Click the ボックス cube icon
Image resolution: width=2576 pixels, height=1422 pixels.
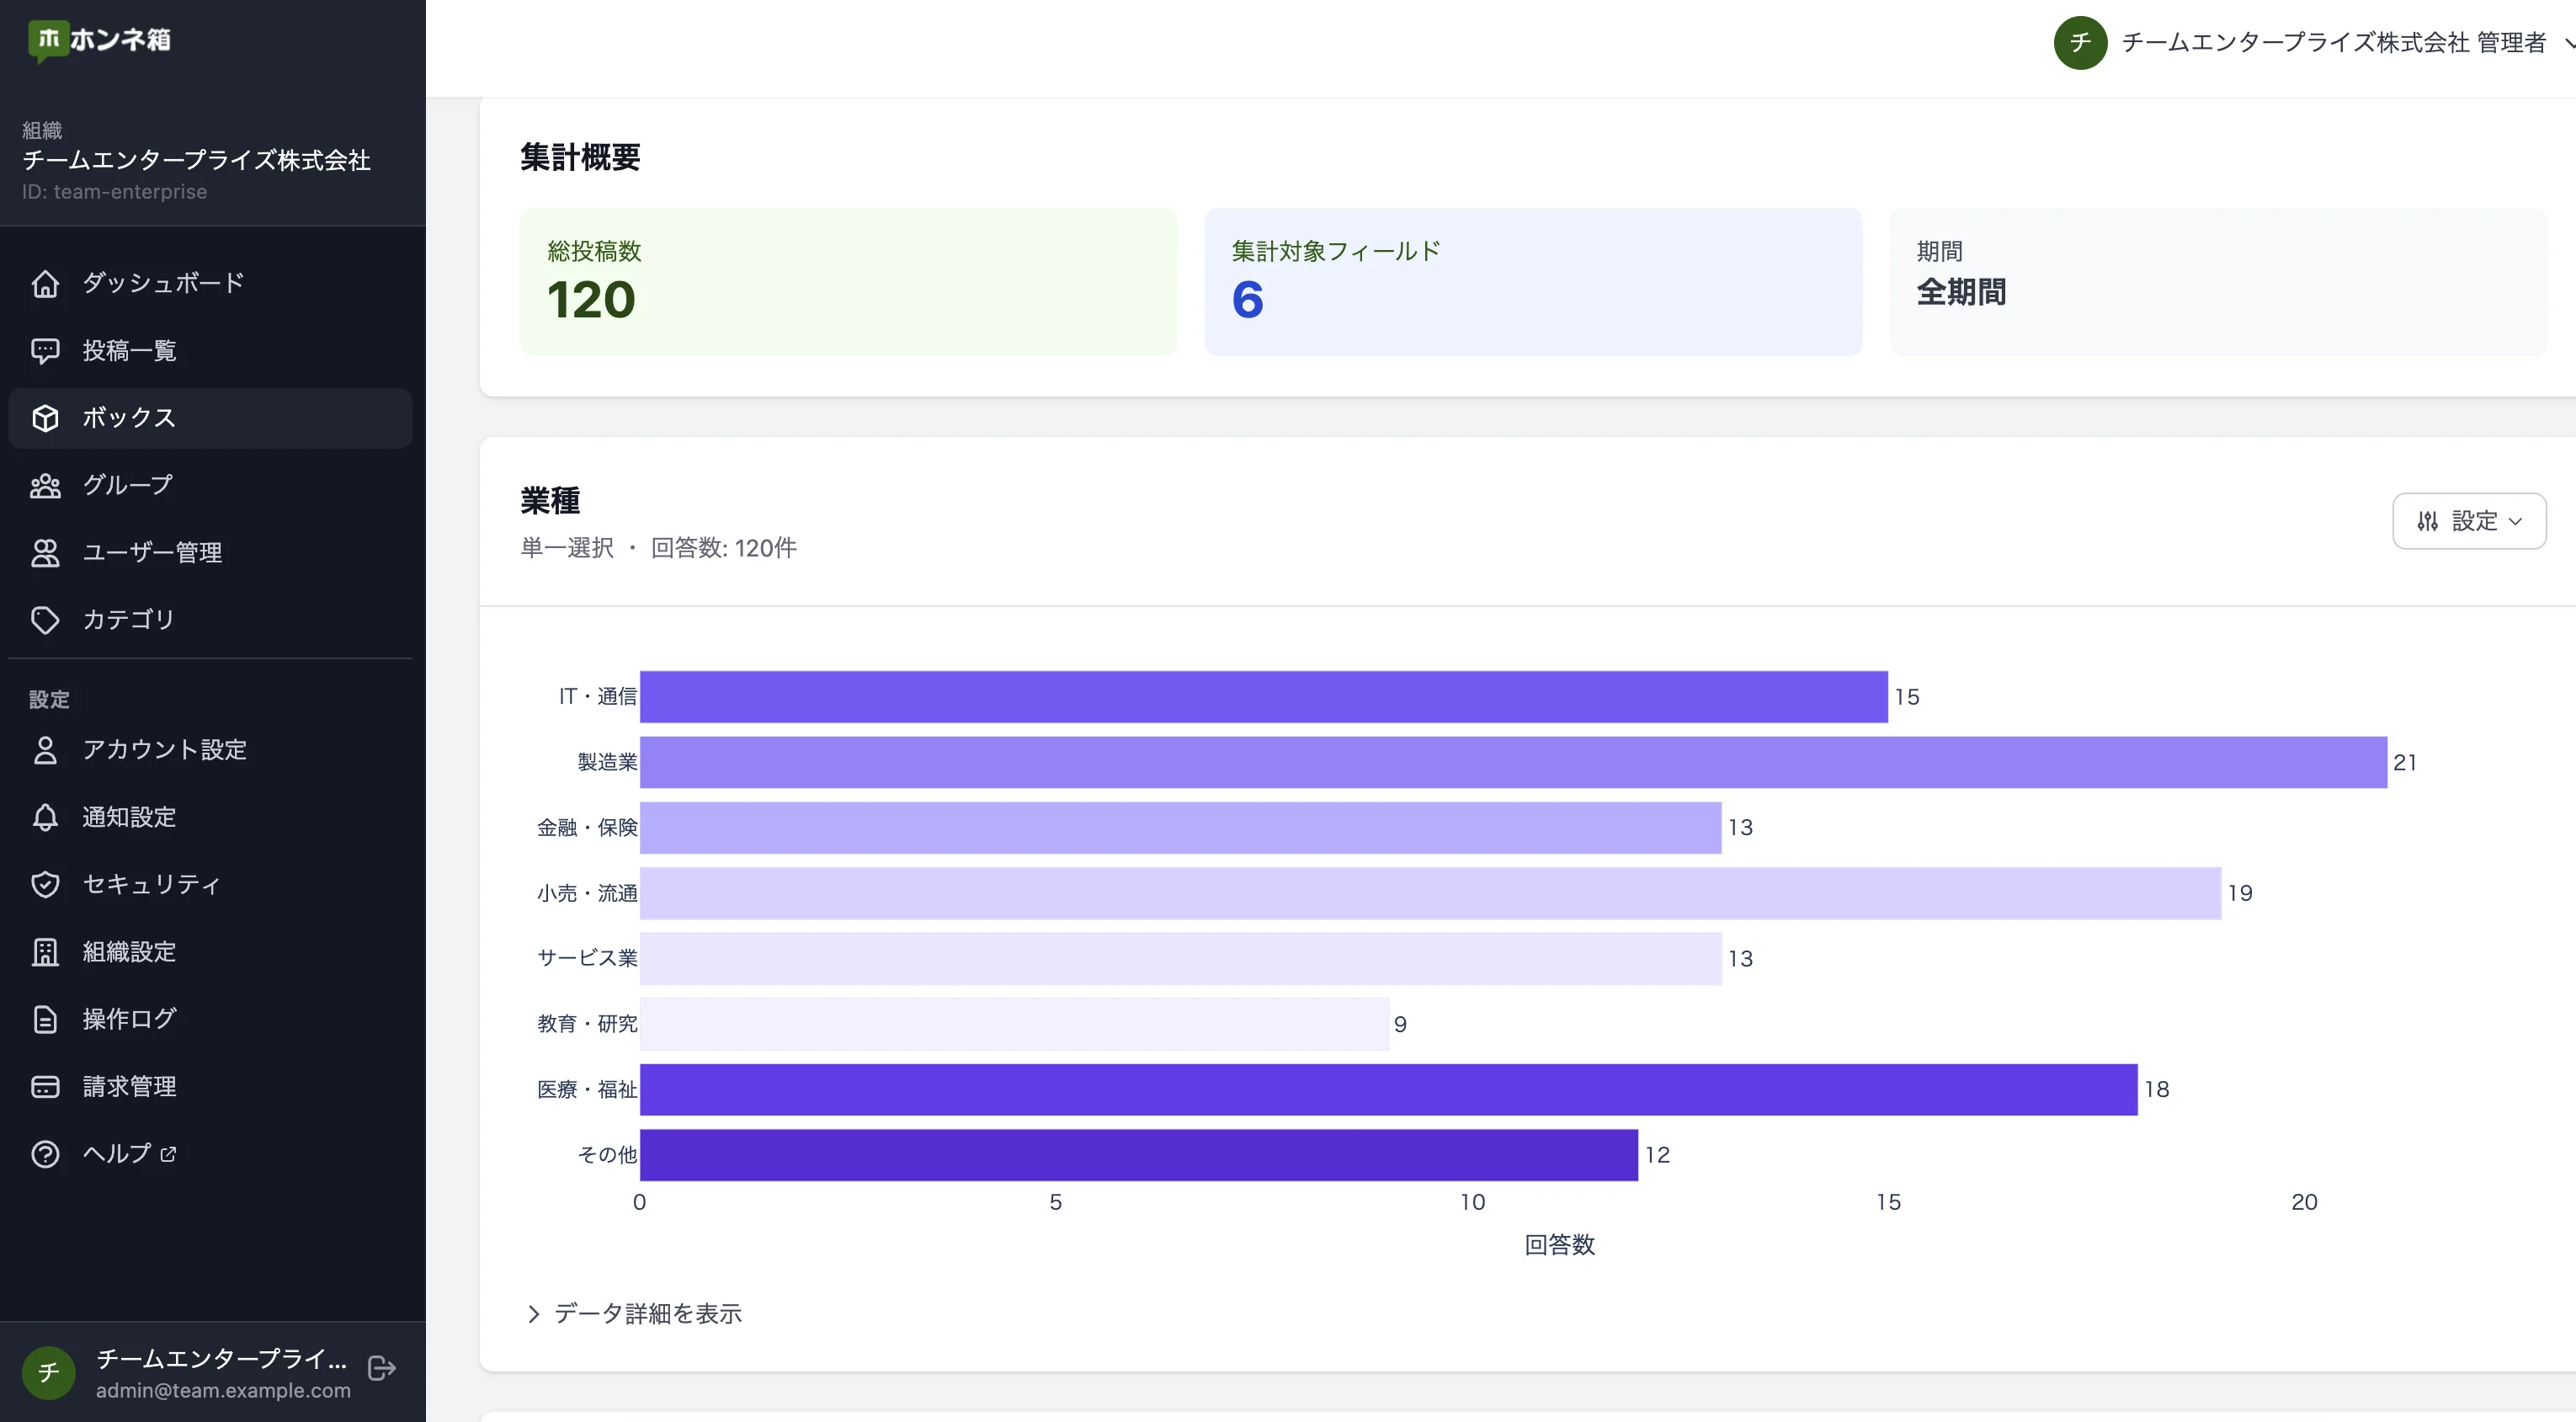tap(46, 418)
